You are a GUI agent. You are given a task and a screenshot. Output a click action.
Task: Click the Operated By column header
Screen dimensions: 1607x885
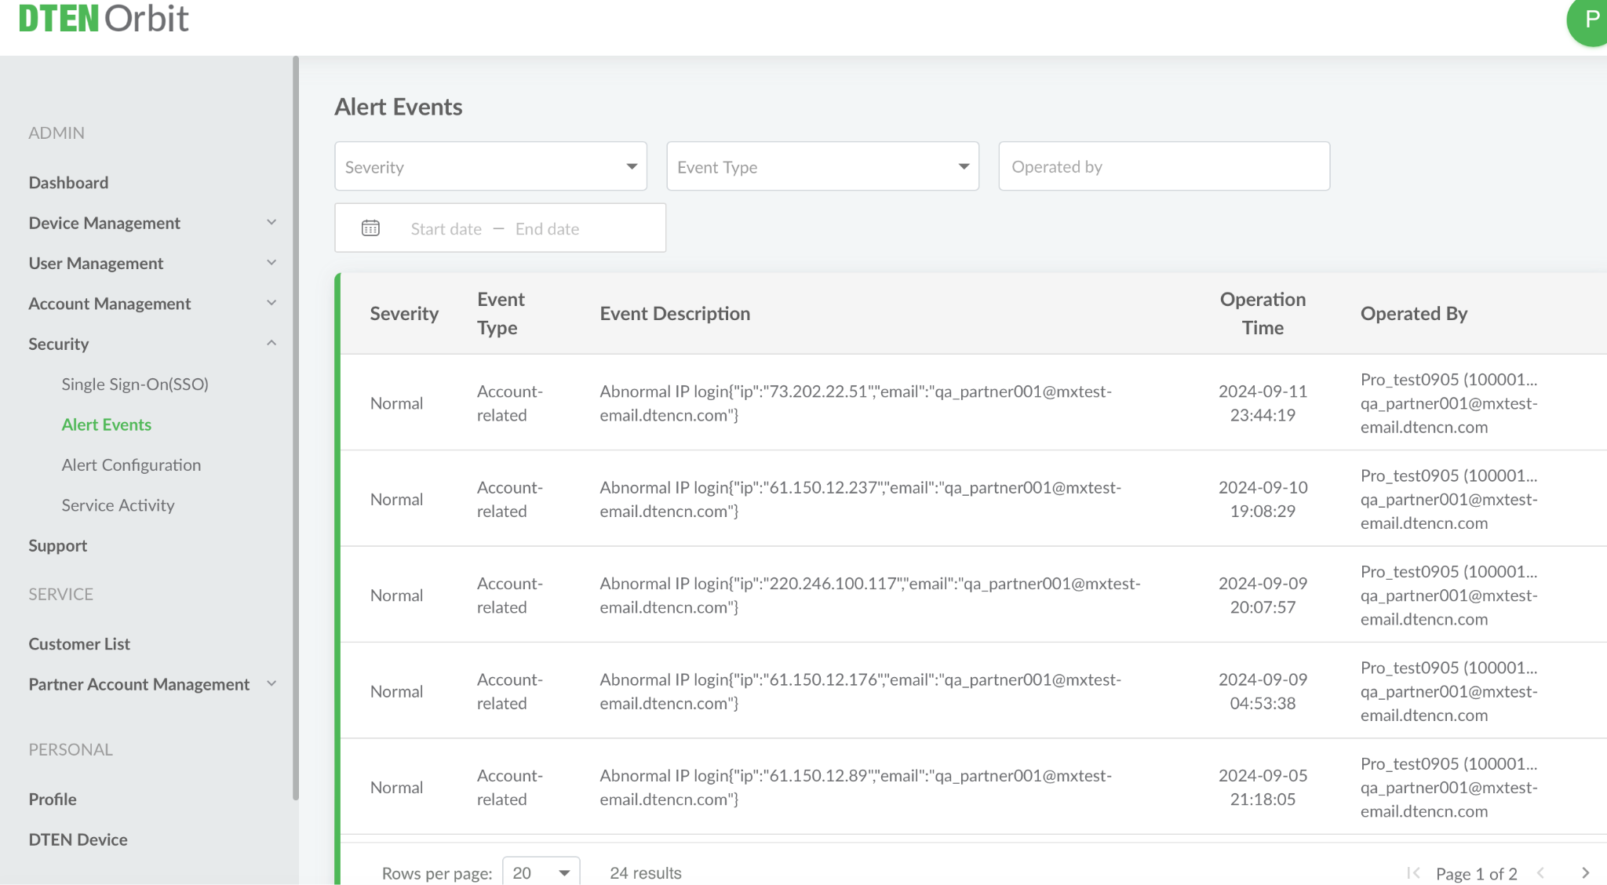coord(1414,314)
